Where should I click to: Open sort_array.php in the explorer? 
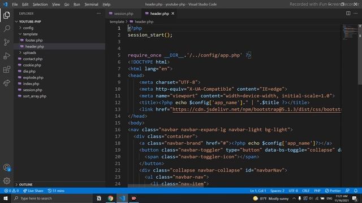coord(35,96)
